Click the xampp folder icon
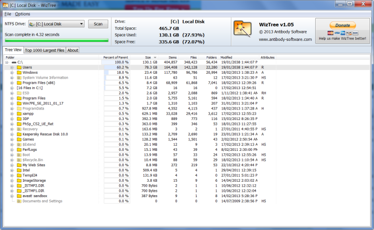The image size is (374, 230). click(x=19, y=114)
